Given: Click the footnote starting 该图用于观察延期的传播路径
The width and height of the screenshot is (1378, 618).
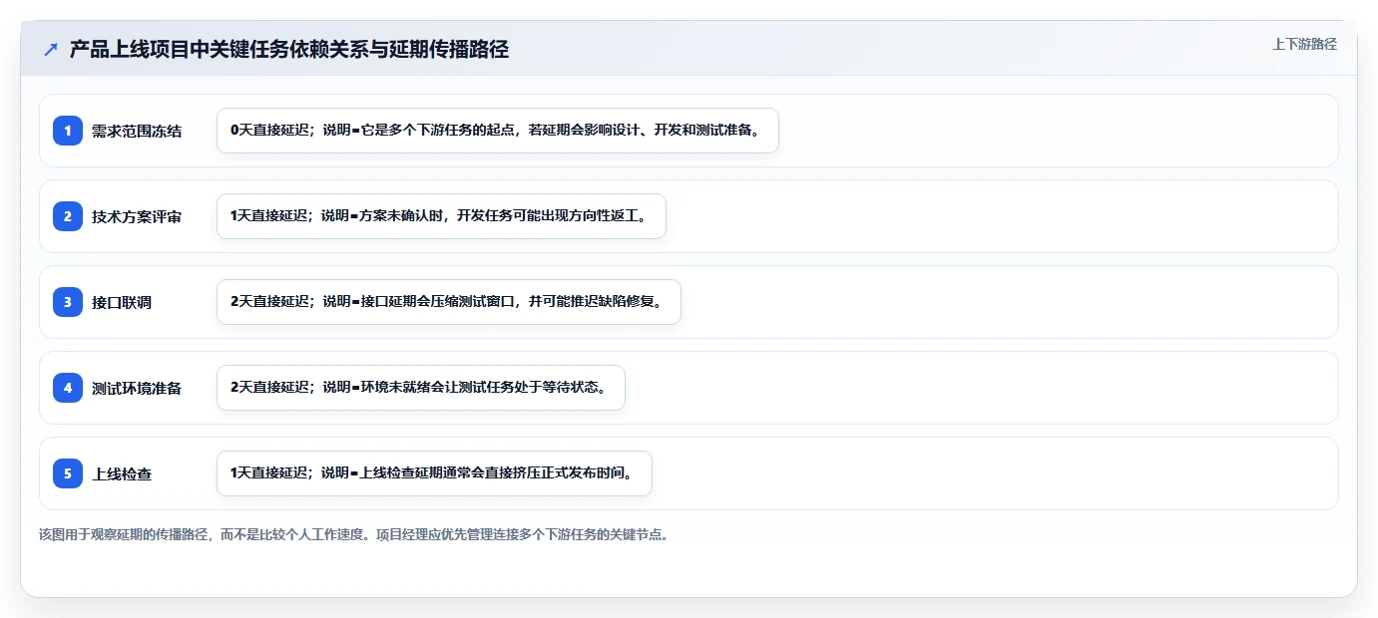Looking at the screenshot, I should (353, 534).
